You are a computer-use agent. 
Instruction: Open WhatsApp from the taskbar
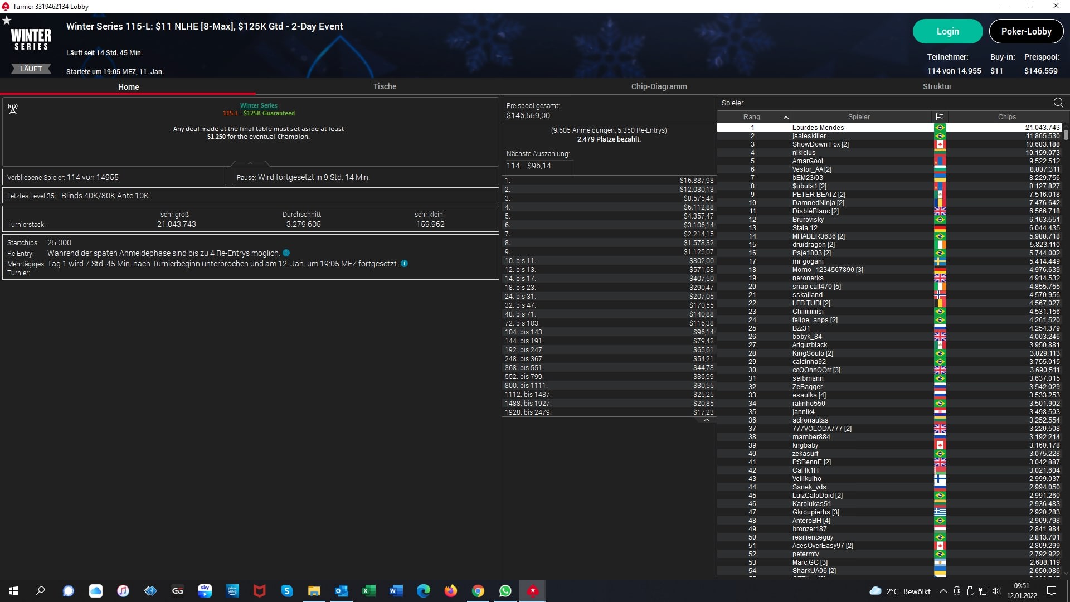click(x=505, y=591)
